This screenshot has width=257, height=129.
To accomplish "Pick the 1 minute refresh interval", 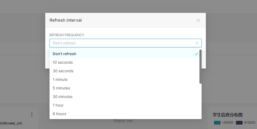I will click(60, 79).
